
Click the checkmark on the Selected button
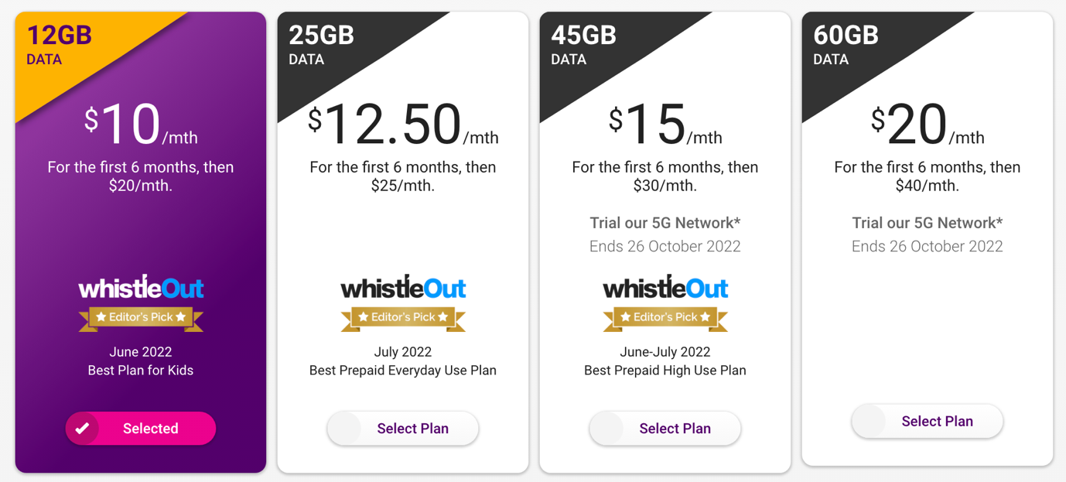[x=83, y=429]
